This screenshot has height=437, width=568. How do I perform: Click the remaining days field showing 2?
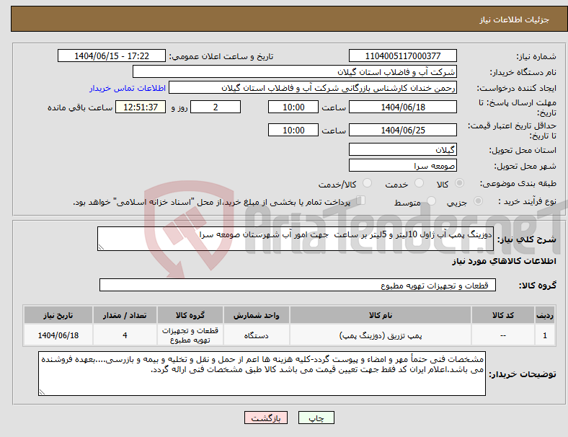coord(216,107)
